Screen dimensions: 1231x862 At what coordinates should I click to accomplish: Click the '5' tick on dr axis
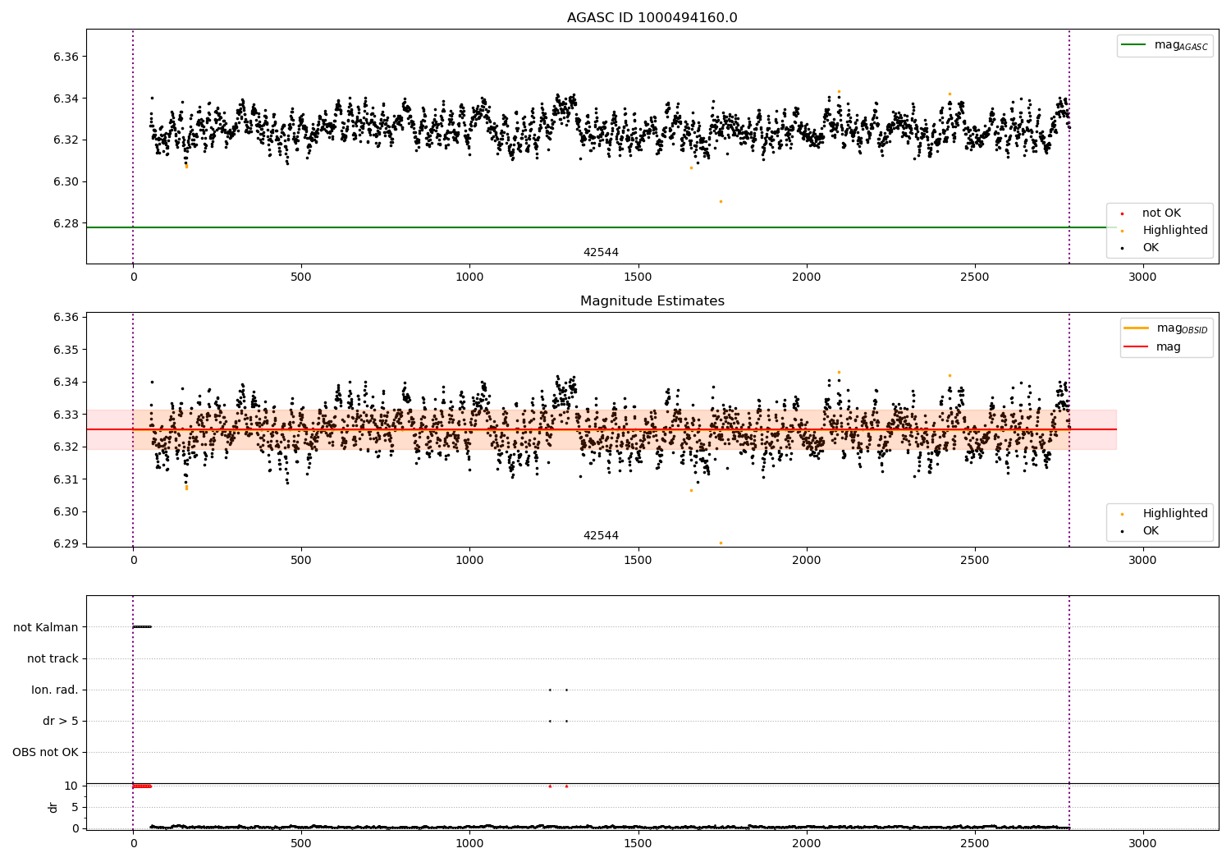coord(75,808)
